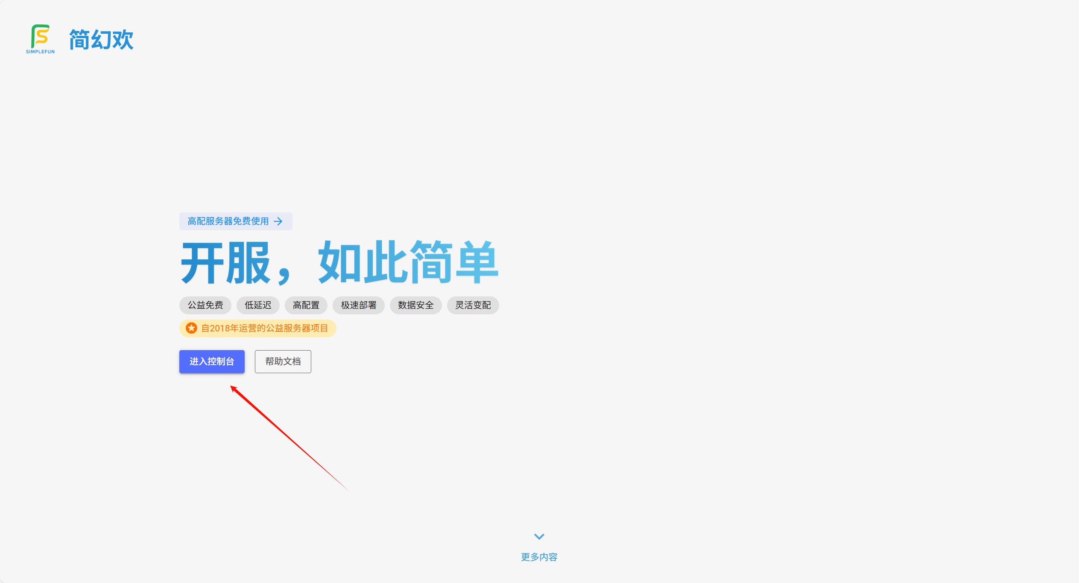Open the 帮助文档 button
Screen dimensions: 1079x583
[x=283, y=361]
